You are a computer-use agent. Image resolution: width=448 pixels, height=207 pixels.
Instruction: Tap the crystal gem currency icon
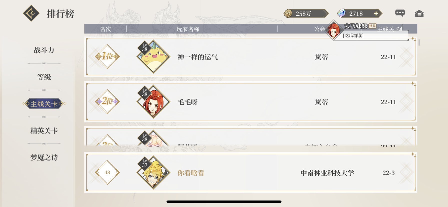pos(341,13)
